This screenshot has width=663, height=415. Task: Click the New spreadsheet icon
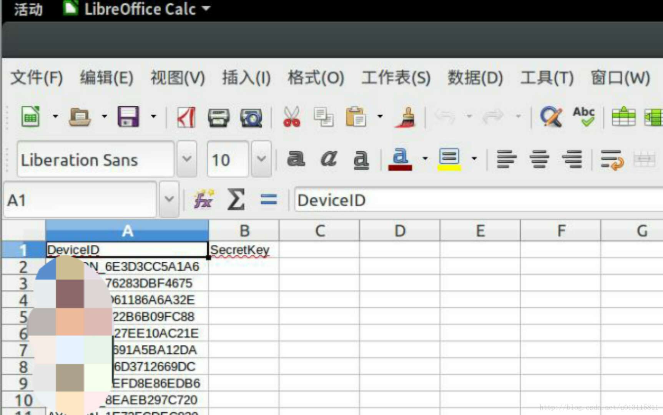(30, 116)
